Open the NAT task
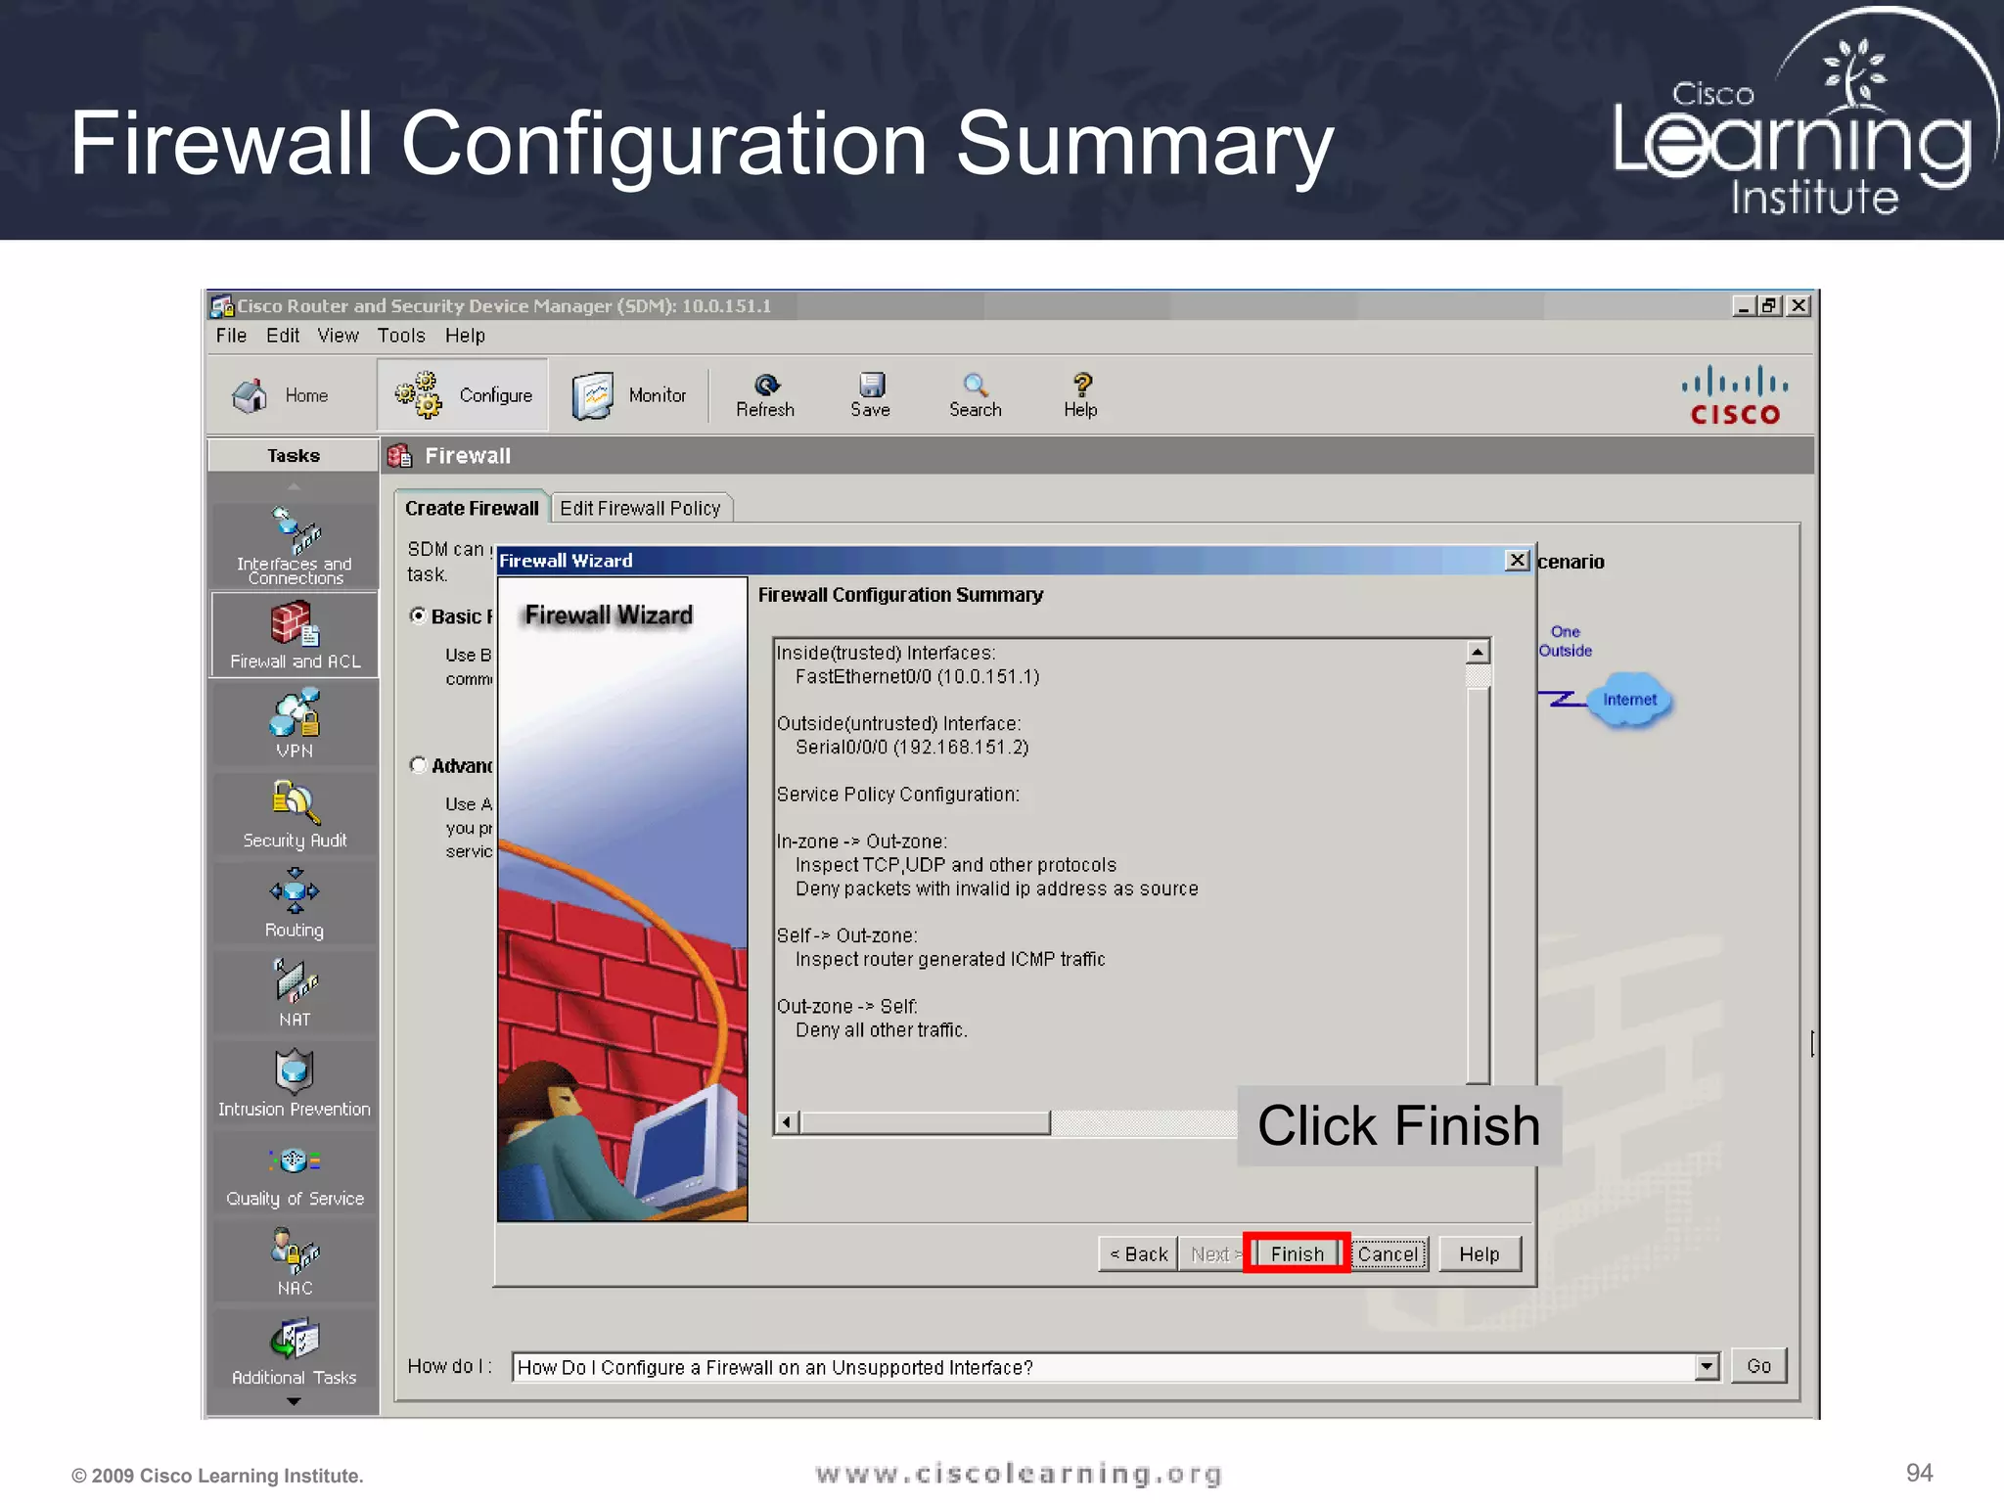Screen dimensions: 2004x1503 point(295,992)
